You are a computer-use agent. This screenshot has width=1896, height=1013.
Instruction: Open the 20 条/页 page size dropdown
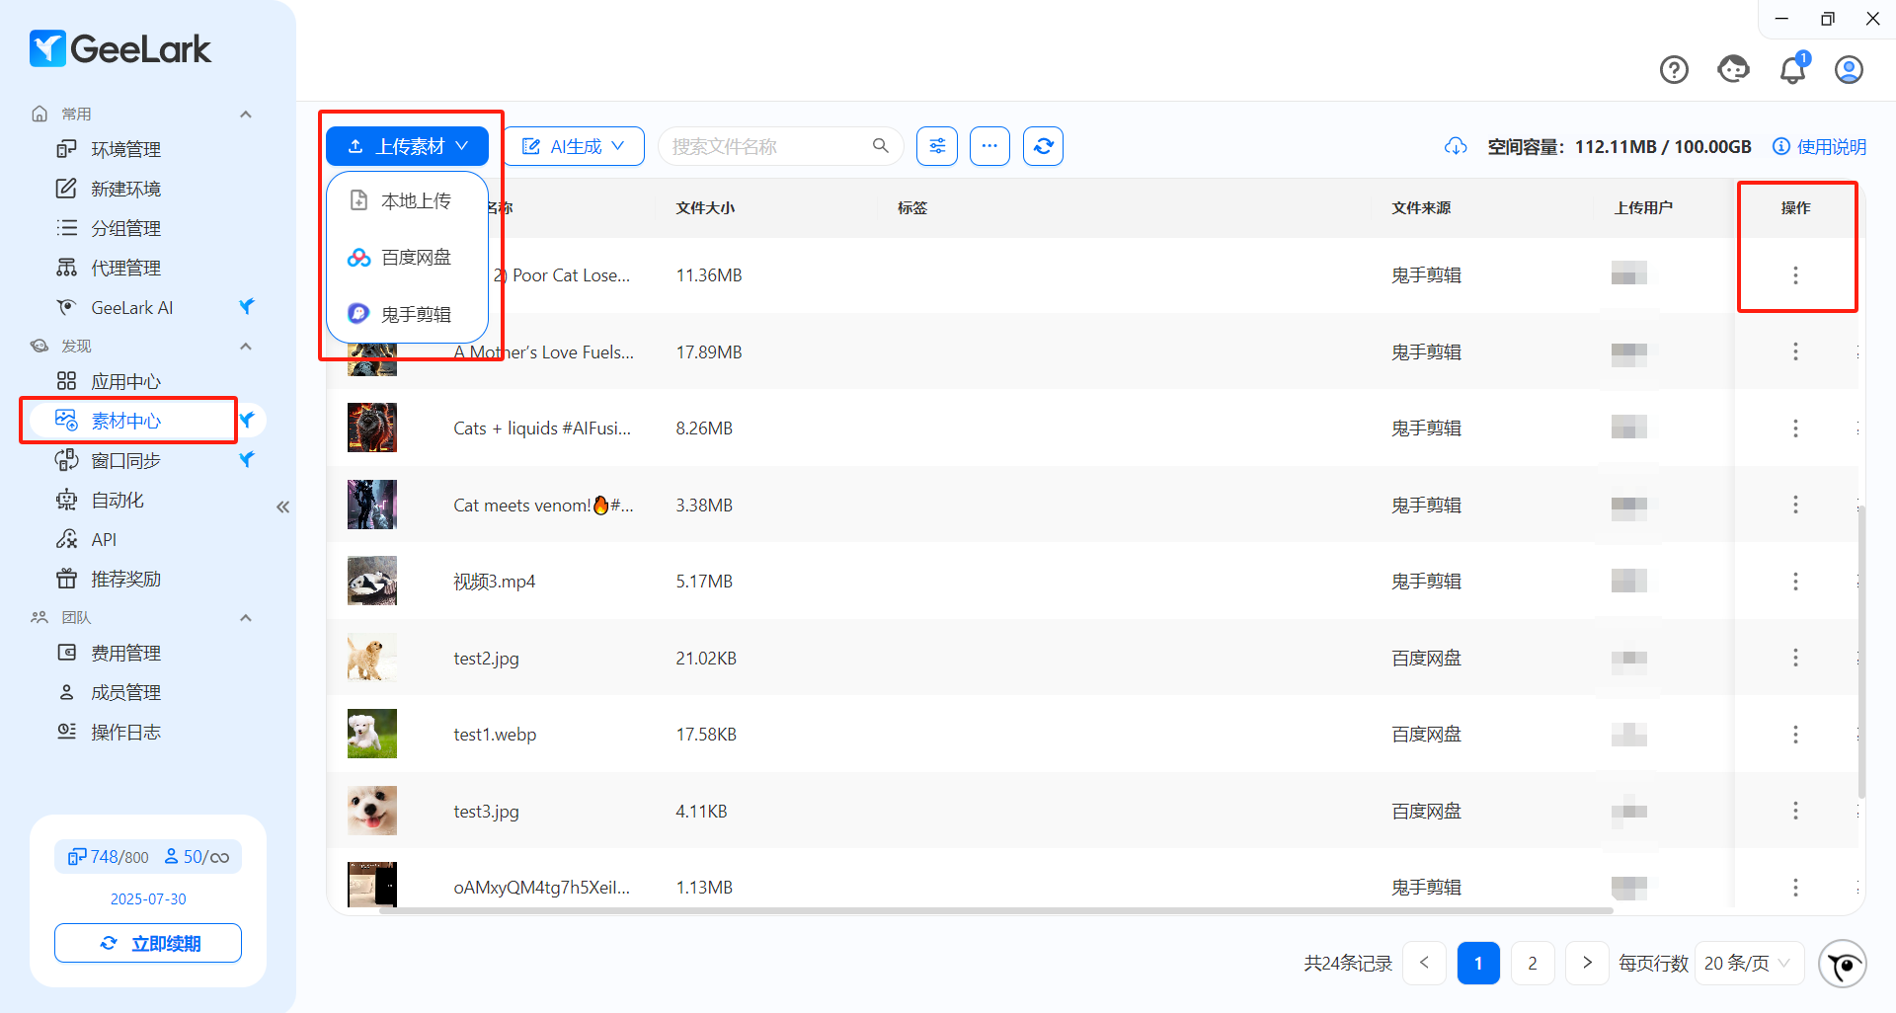1748,964
